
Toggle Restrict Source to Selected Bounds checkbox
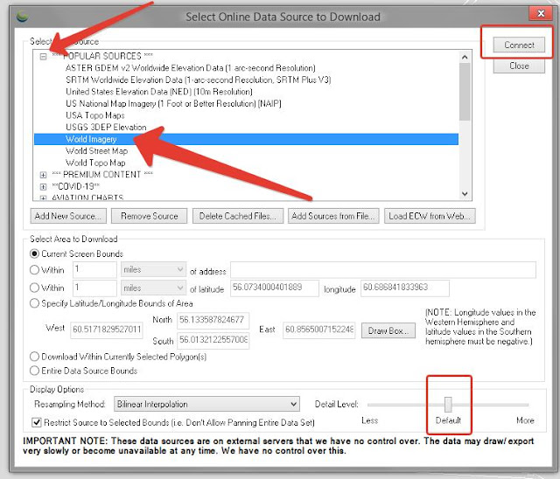(x=37, y=423)
